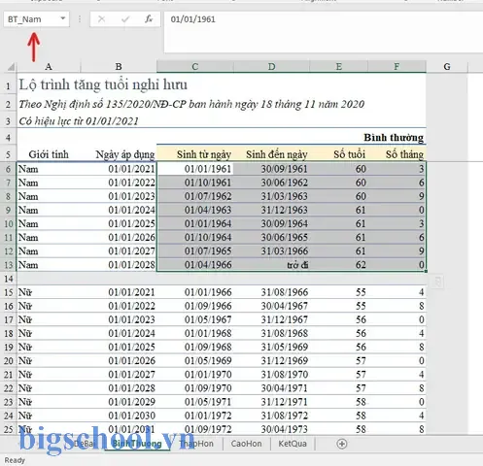Click cell with date 31/12/1971
This screenshot has width=483, height=466.
(x=271, y=402)
